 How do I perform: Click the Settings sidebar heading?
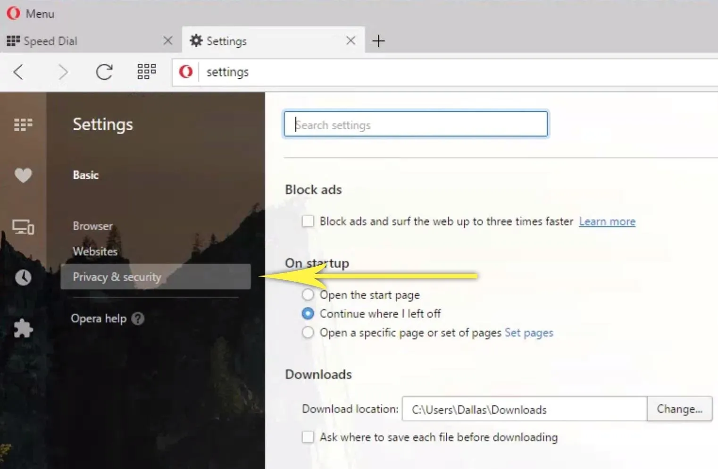pos(103,125)
